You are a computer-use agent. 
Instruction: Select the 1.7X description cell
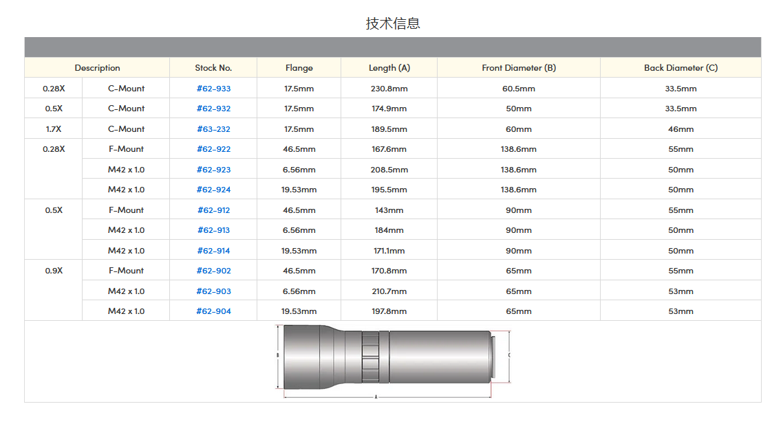click(x=54, y=129)
